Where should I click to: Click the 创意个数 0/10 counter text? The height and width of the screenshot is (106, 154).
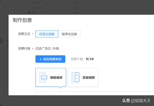point(82,59)
